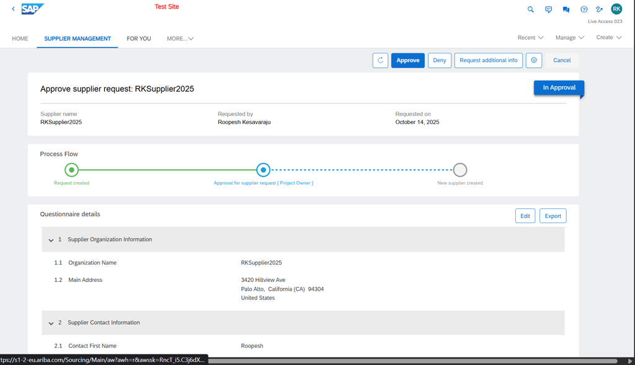635x365 pixels.
Task: Click the horizontal scrollbar at bottom
Action: pyautogui.click(x=413, y=361)
